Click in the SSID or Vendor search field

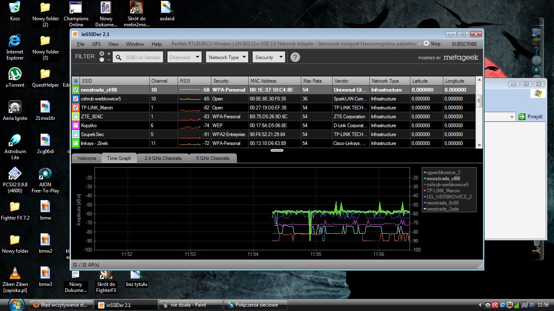point(143,58)
